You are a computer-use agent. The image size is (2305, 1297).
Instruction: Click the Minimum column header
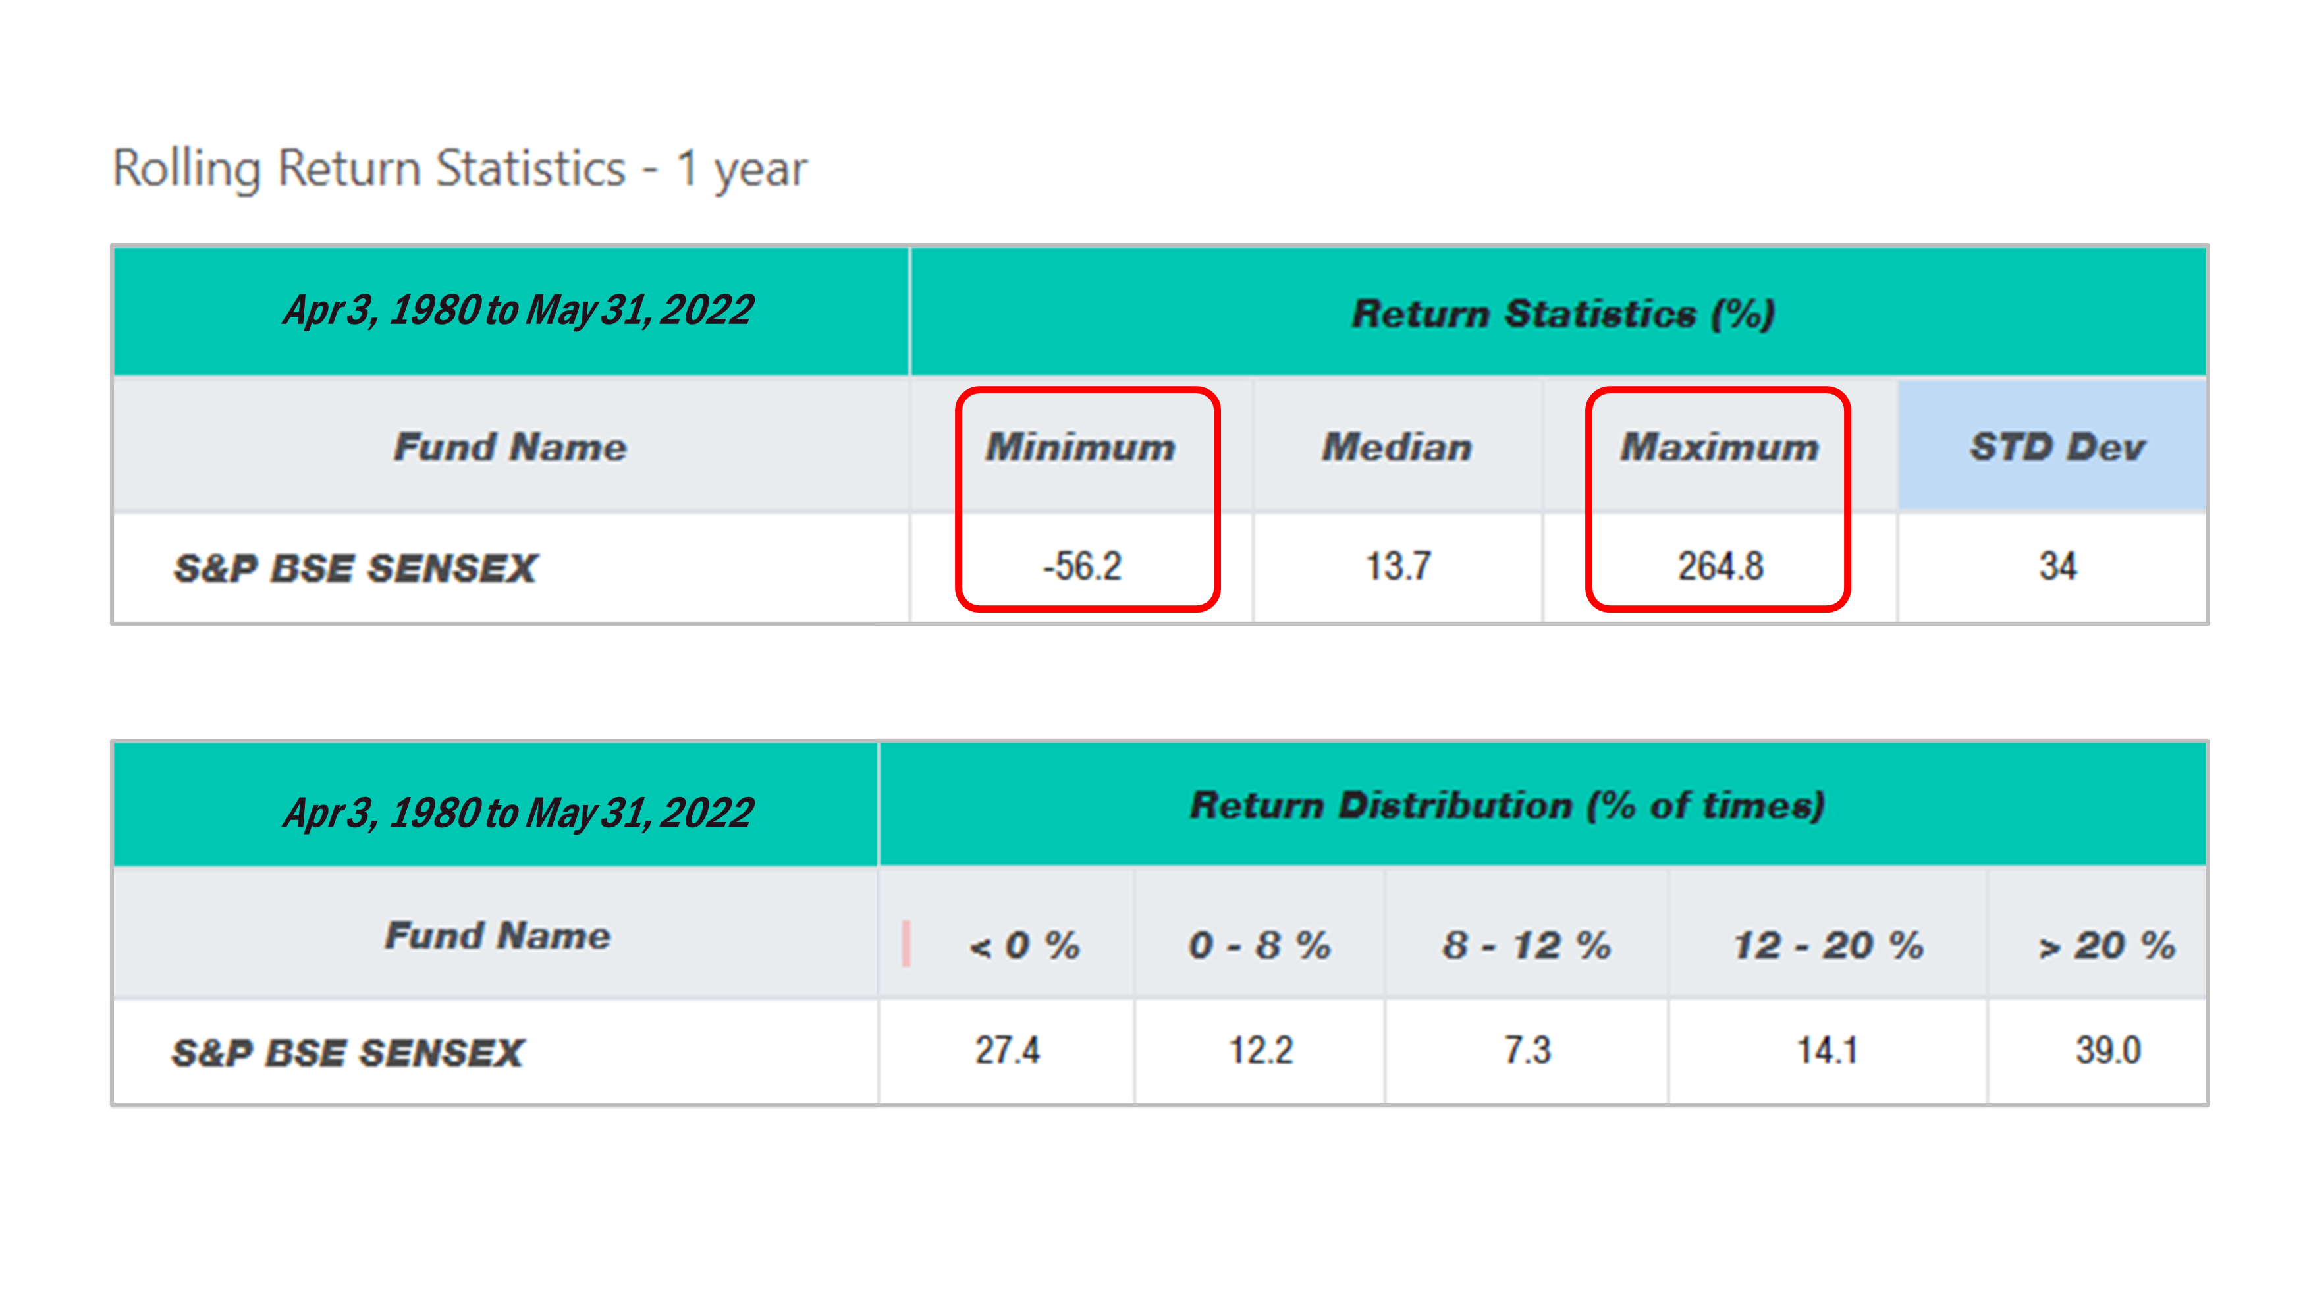[x=1080, y=447]
